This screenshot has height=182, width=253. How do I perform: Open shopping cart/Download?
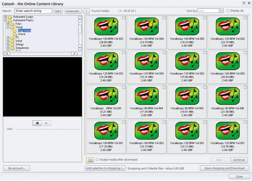coord(224,168)
